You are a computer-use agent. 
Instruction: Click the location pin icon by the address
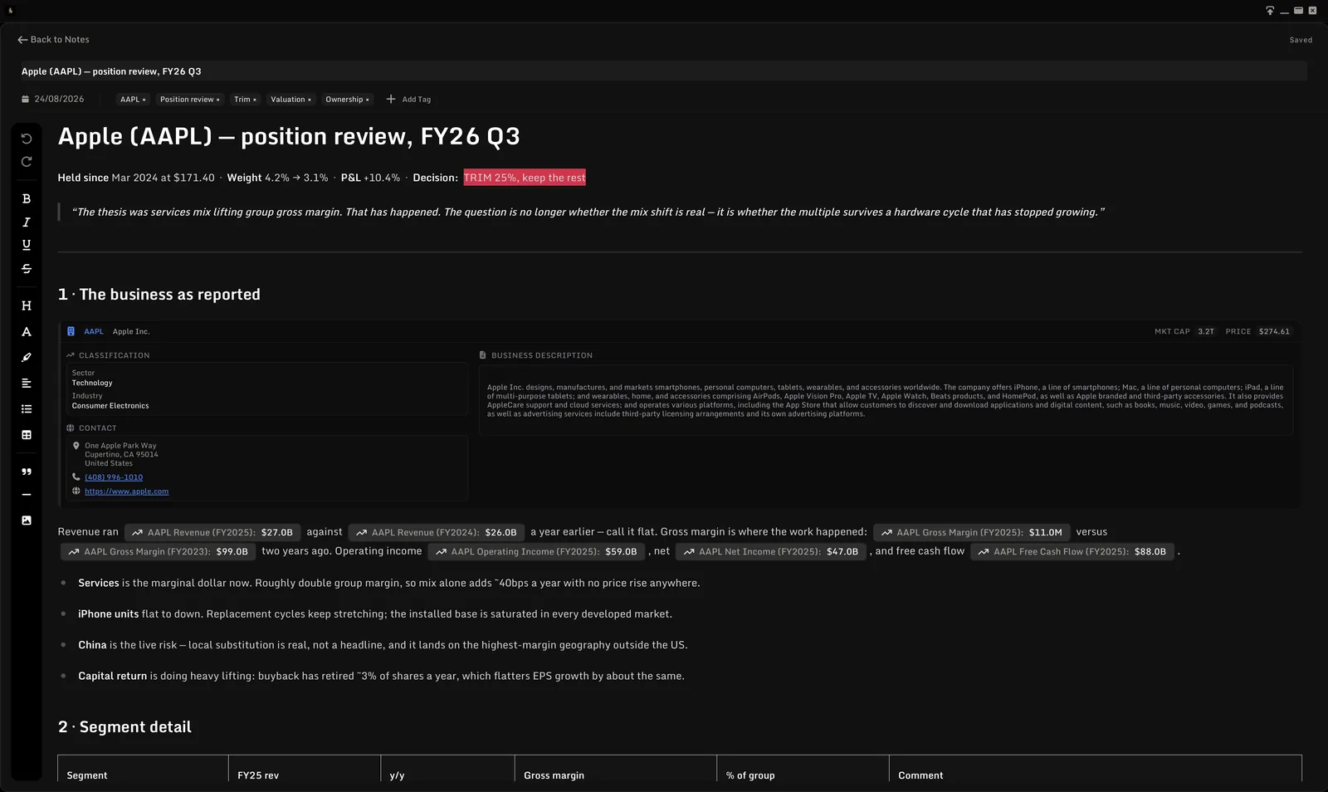(76, 446)
